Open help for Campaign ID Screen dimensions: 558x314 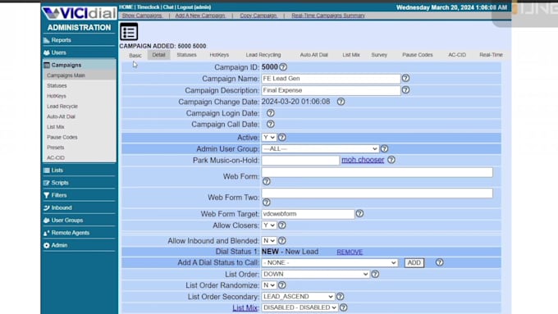[283, 67]
